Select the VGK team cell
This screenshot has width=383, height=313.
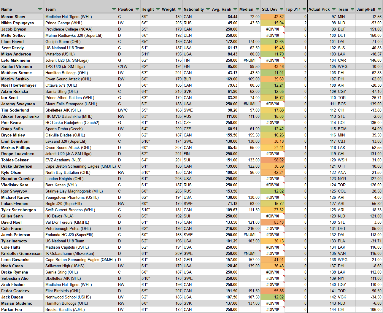346,297
